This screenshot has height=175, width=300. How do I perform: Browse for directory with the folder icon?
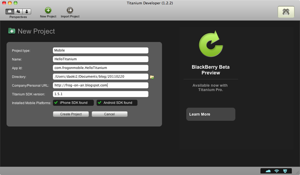[x=152, y=77]
